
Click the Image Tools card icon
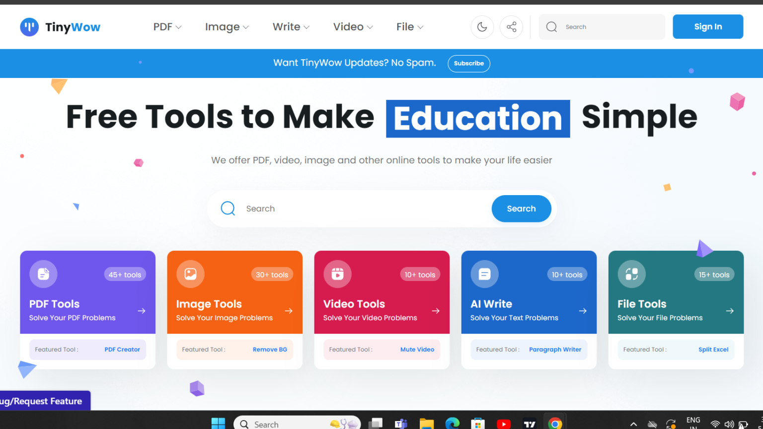click(190, 274)
